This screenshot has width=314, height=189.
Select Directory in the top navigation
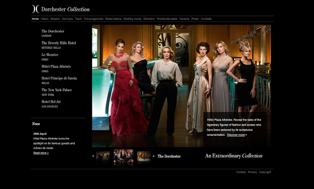pos(149,19)
